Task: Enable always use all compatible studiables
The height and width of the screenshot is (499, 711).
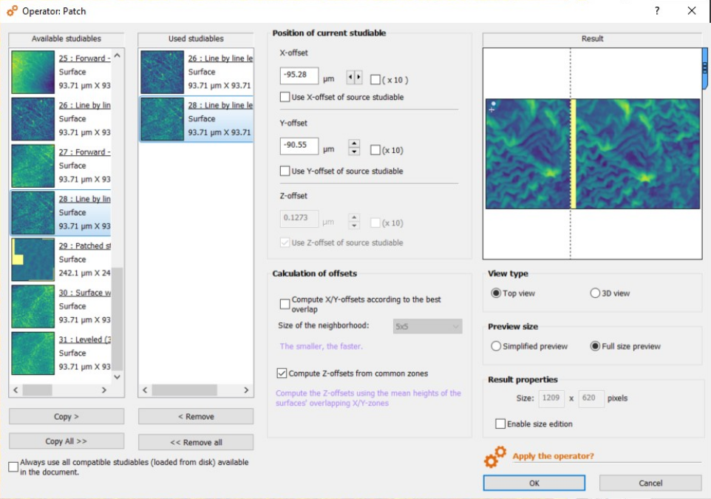Action: [x=13, y=466]
